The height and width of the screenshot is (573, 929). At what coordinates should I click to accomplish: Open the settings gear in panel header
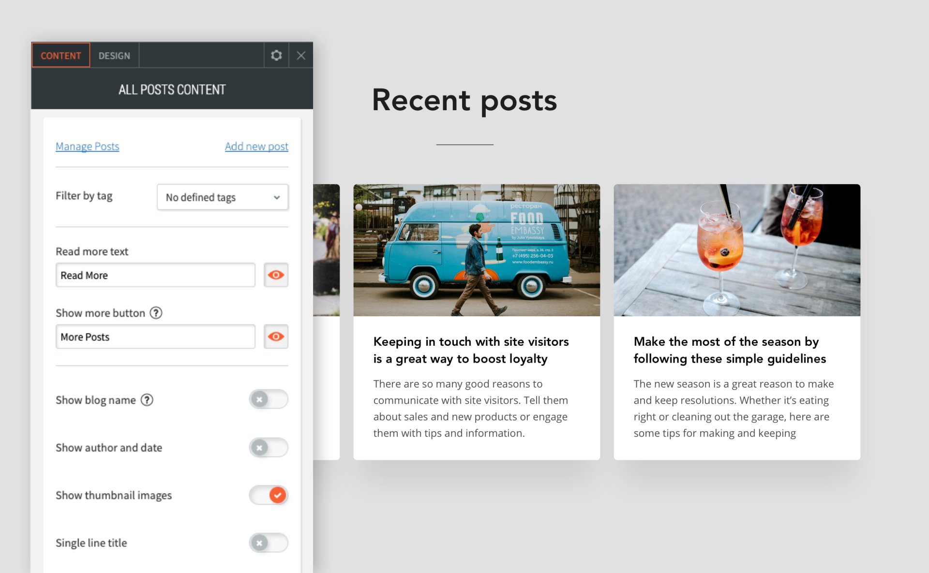tap(276, 56)
